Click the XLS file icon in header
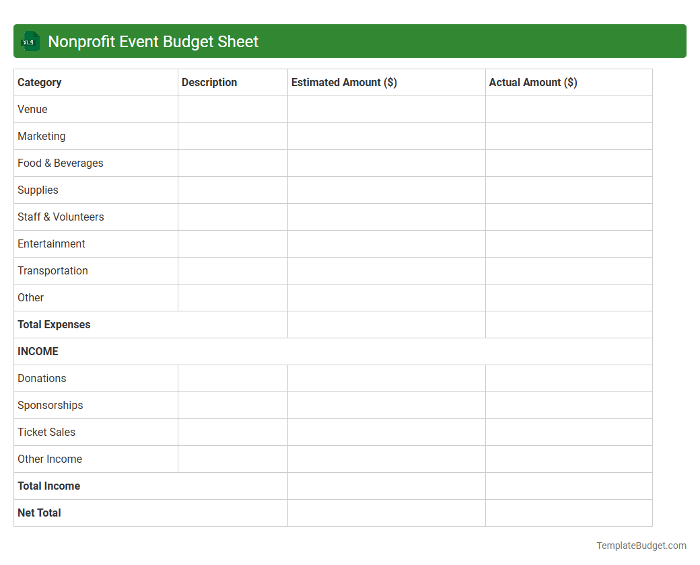Viewport: 700px width, 565px height. click(30, 41)
